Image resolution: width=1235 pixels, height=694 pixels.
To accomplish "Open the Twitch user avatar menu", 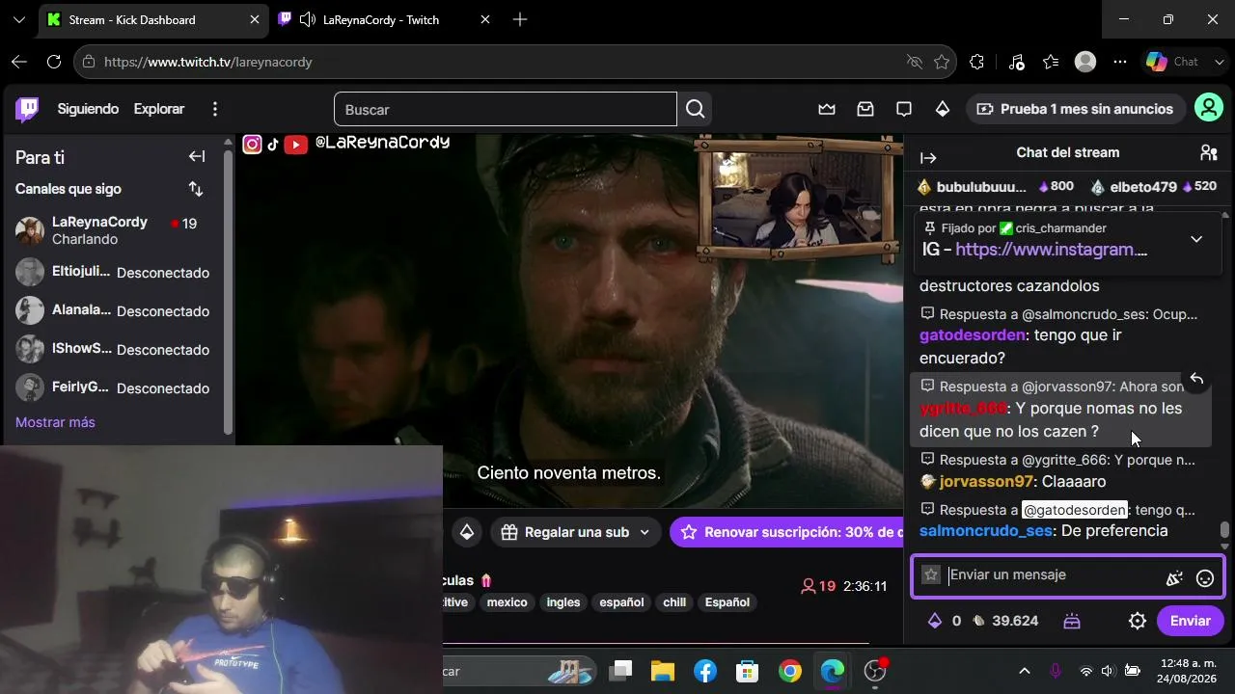I will [x=1209, y=108].
